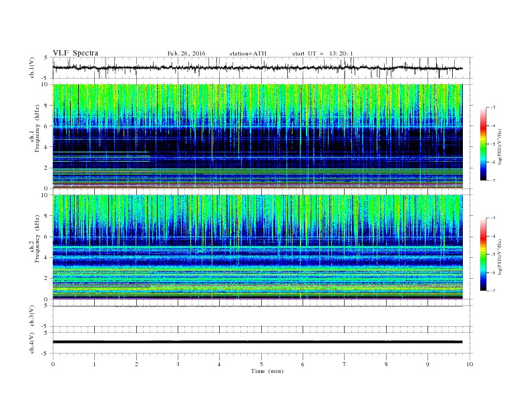This screenshot has height=409, width=529.
Task: Click the "station=ATH" header label
Action: click(248, 53)
